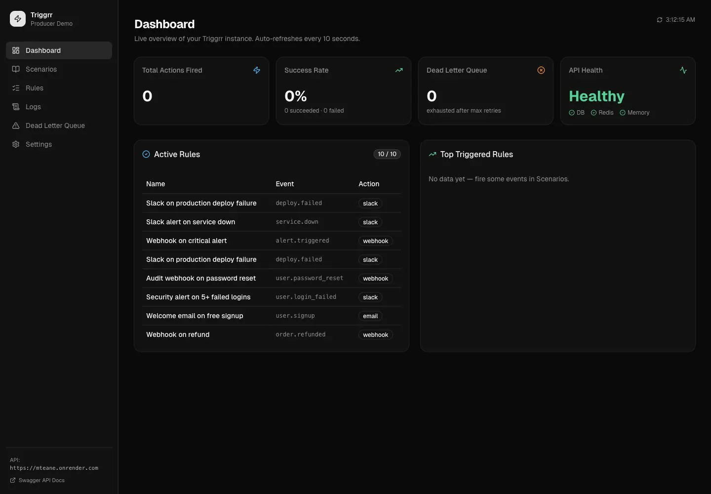
Task: Click the webhook badge in critical alert row
Action: coord(376,241)
